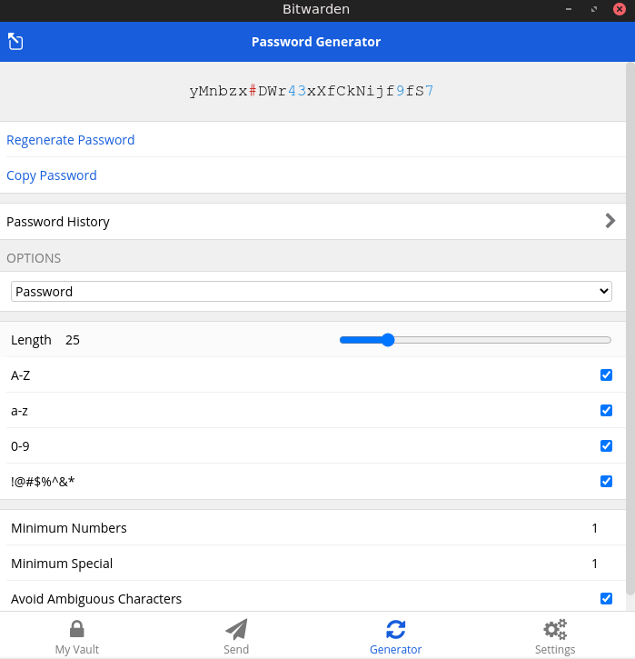Click the OPTIONS section heading
The image size is (635, 659).
[x=34, y=258]
